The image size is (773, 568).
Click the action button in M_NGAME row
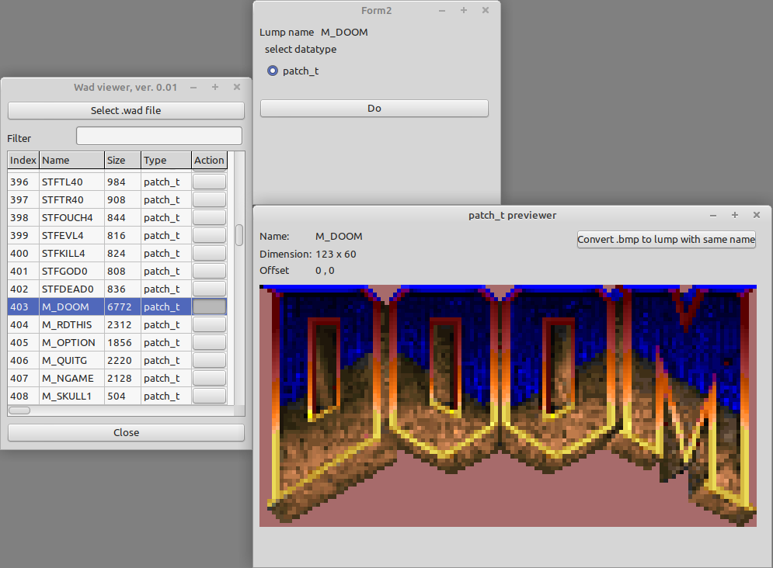209,378
